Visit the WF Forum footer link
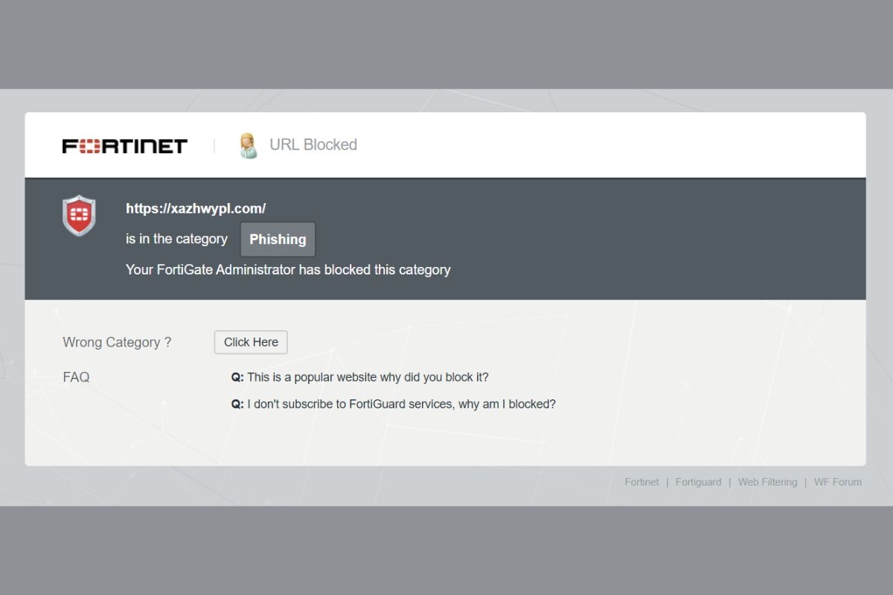Image resolution: width=893 pixels, height=595 pixels. click(837, 482)
